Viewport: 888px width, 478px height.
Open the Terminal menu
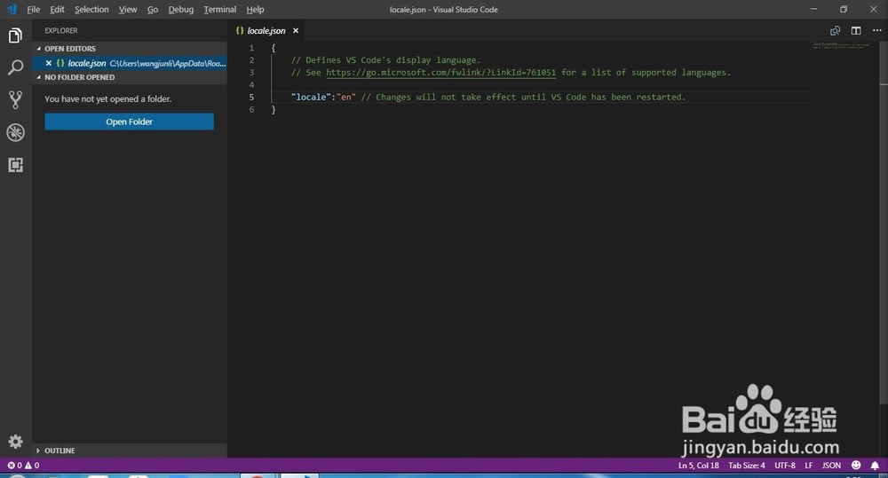(219, 9)
